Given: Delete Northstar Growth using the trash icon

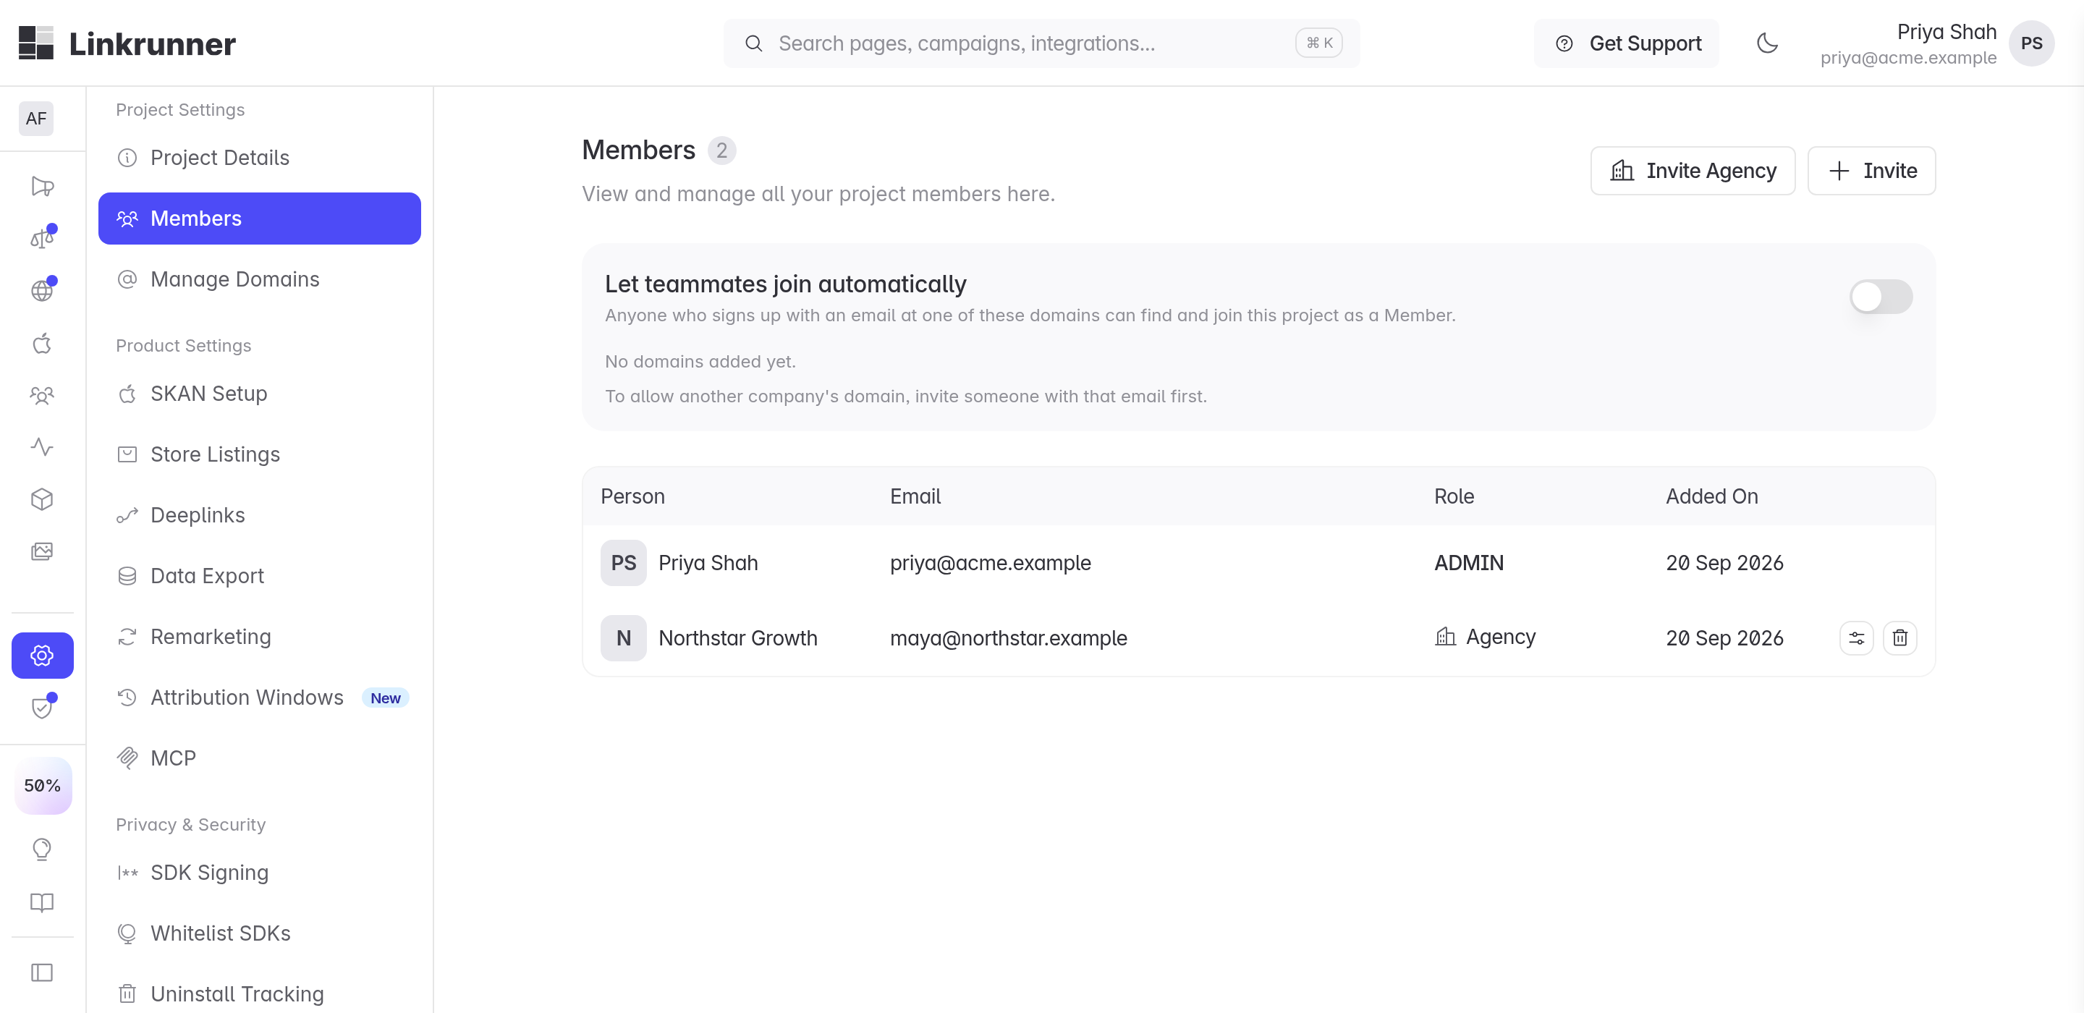Looking at the screenshot, I should click(1899, 637).
